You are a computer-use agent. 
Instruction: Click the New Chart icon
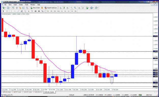pyautogui.click(x=3, y=8)
